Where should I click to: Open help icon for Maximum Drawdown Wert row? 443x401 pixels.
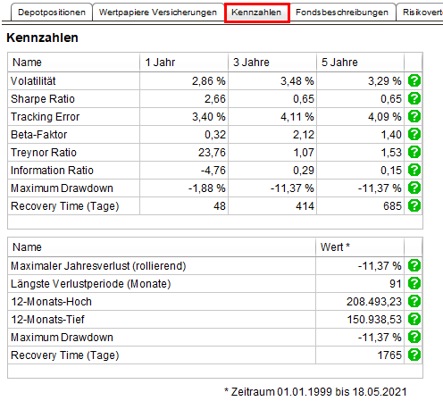click(414, 337)
